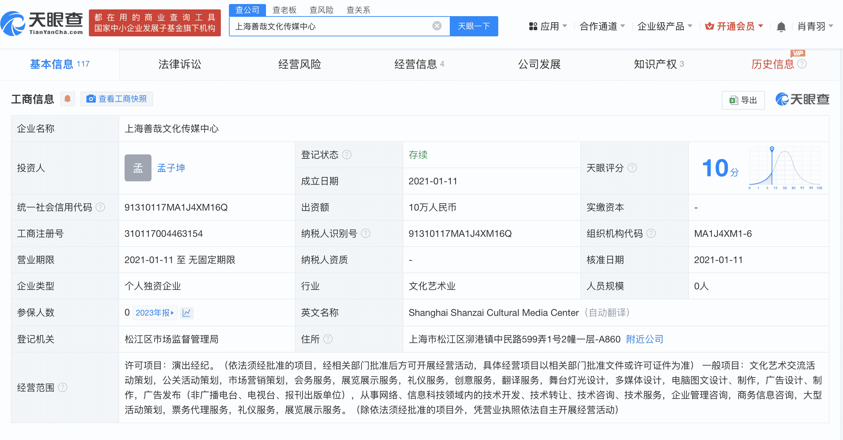
Task: Click the clear (×) icon in the search box
Action: pyautogui.click(x=437, y=26)
